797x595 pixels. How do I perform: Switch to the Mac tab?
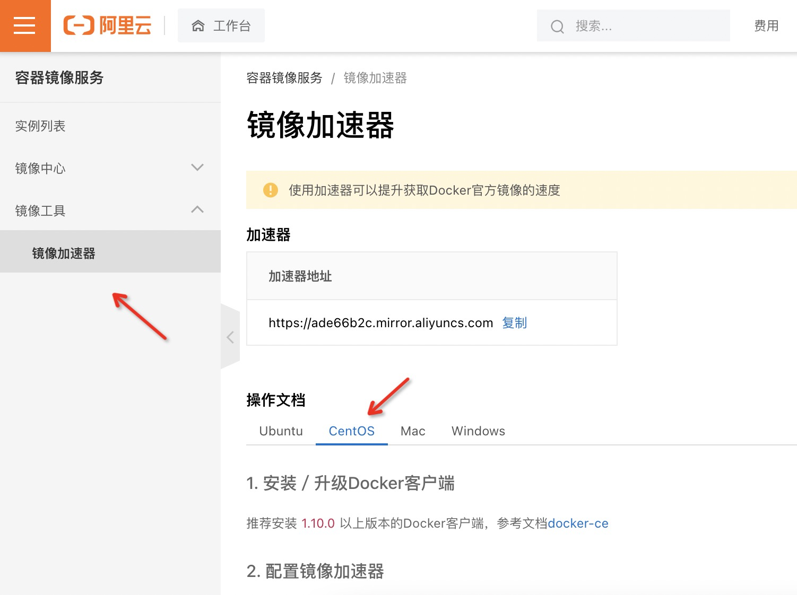tap(413, 431)
